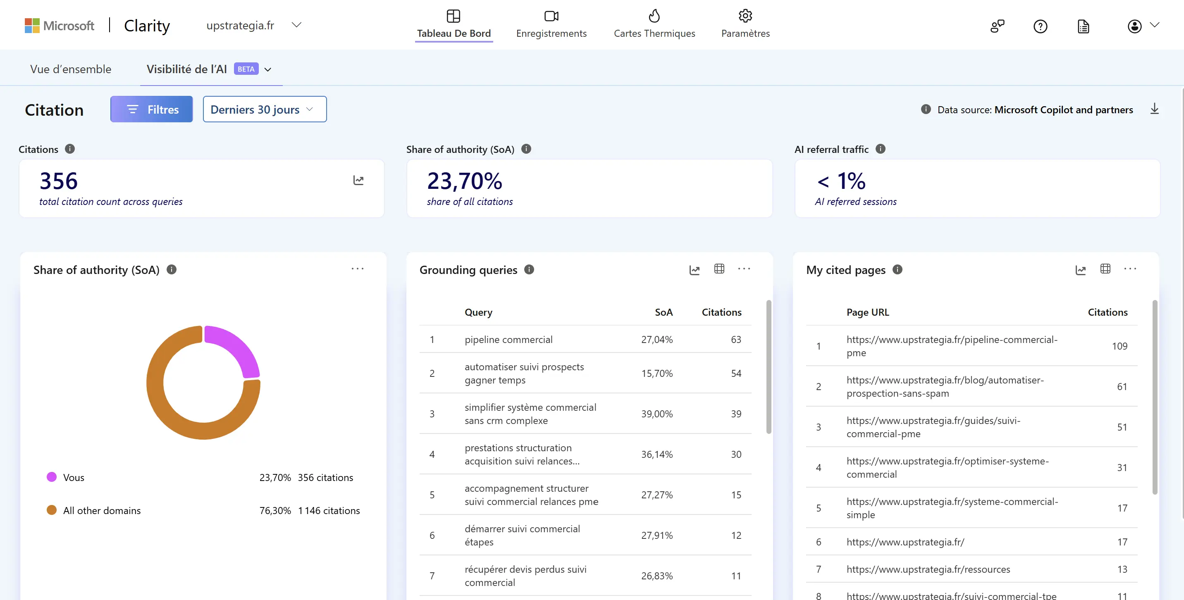Select 'démarrer suivi commercial étapes' query

coord(585,535)
